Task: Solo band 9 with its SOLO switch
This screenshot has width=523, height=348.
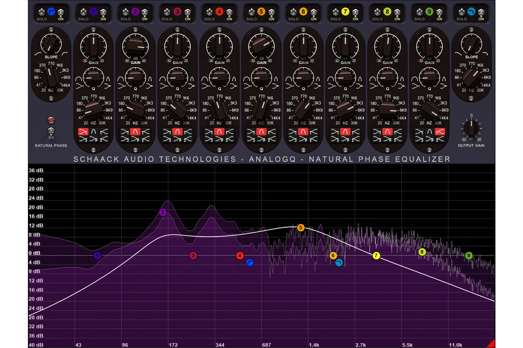Action: [420, 12]
